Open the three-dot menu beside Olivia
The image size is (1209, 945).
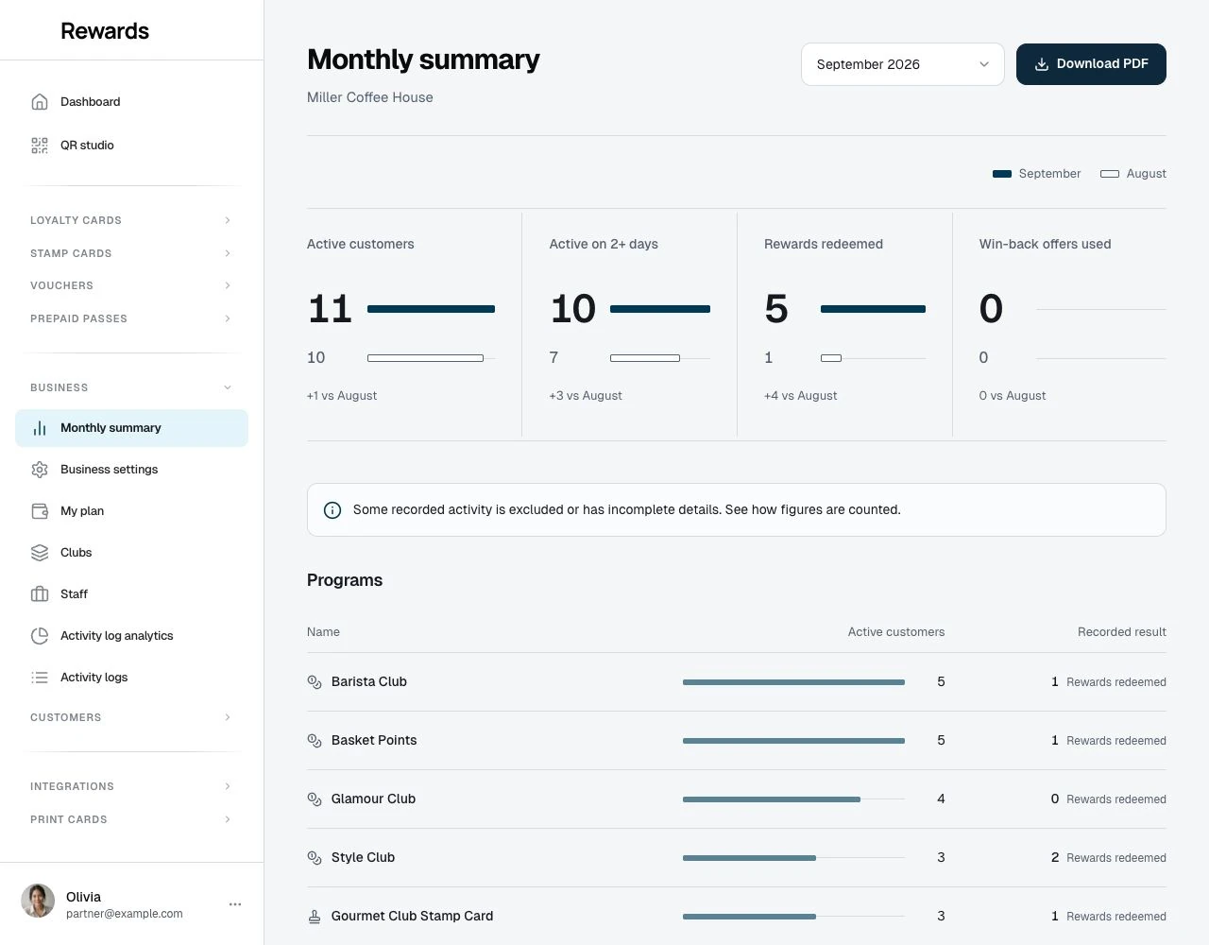point(235,904)
